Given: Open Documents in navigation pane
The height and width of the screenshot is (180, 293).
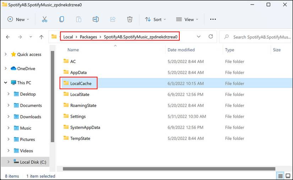Looking at the screenshot, I should 31,106.
